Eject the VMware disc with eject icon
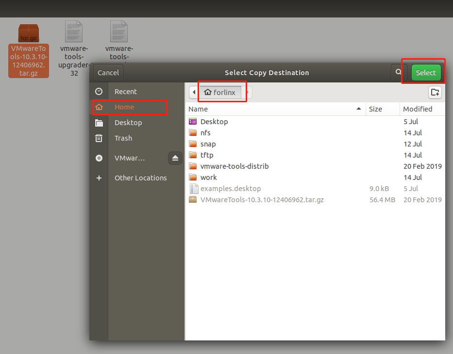The image size is (453, 354). point(175,158)
